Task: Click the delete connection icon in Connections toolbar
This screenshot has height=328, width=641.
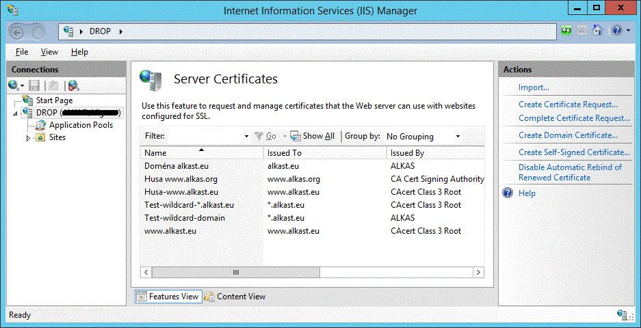Action: [73, 85]
